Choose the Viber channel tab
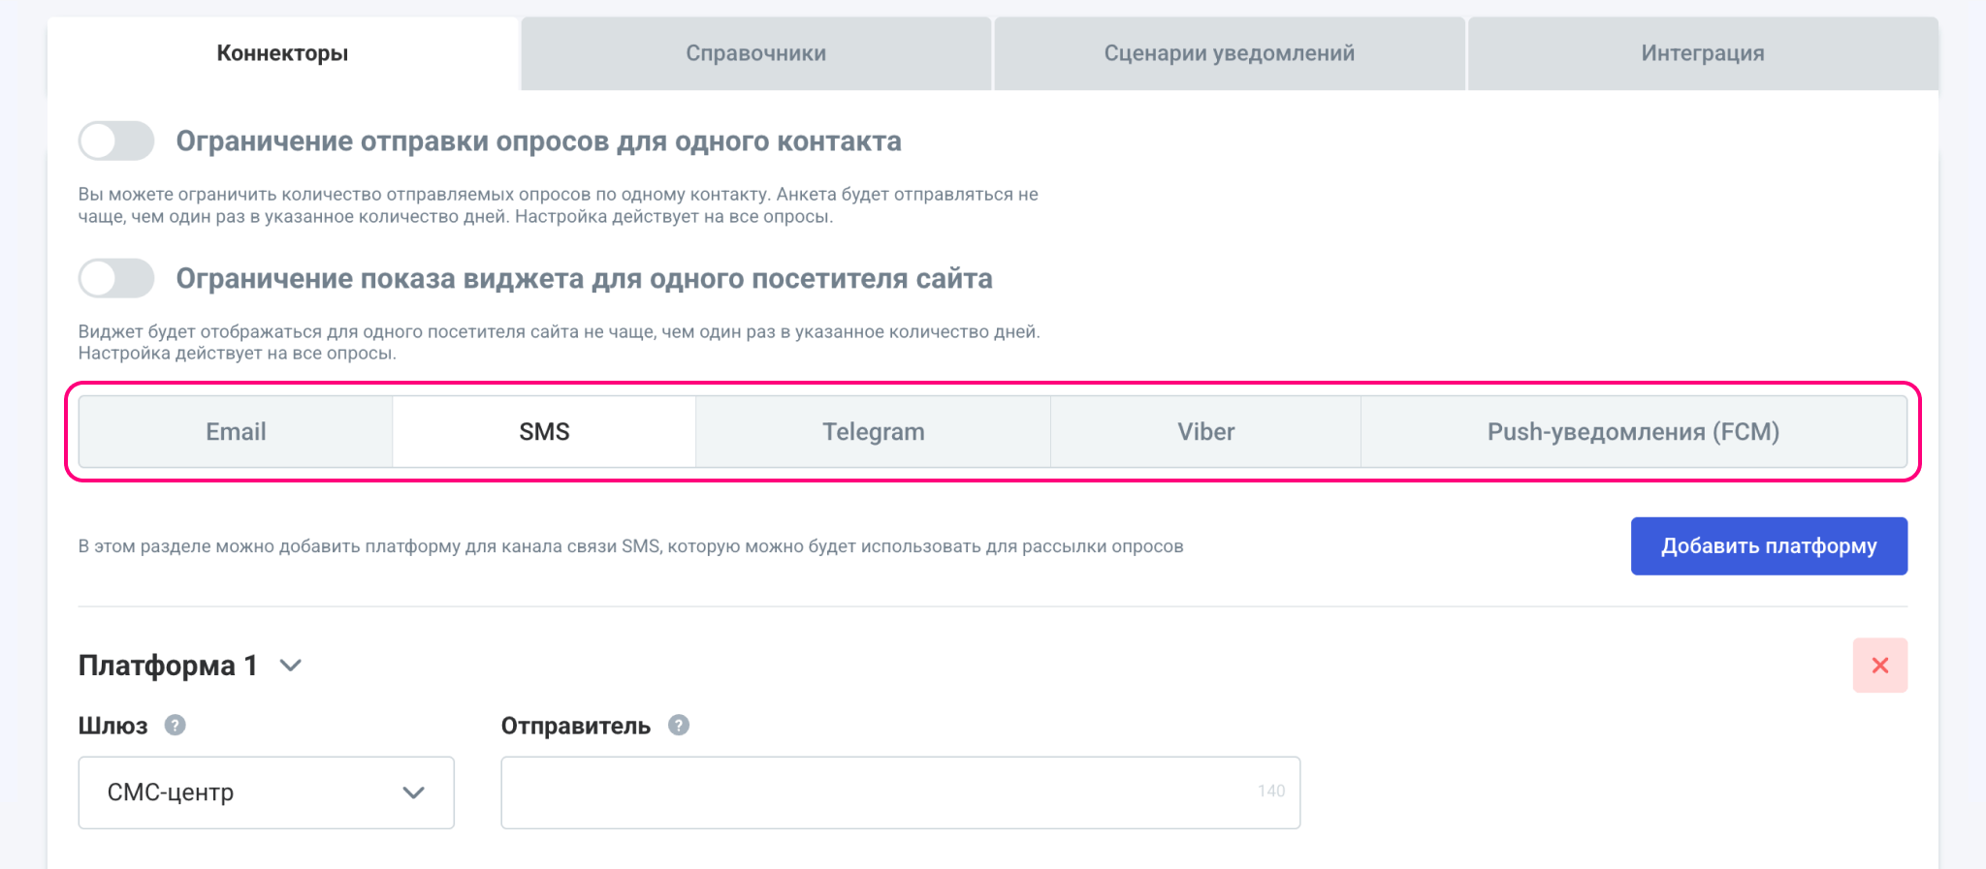1986x869 pixels. [x=1205, y=432]
